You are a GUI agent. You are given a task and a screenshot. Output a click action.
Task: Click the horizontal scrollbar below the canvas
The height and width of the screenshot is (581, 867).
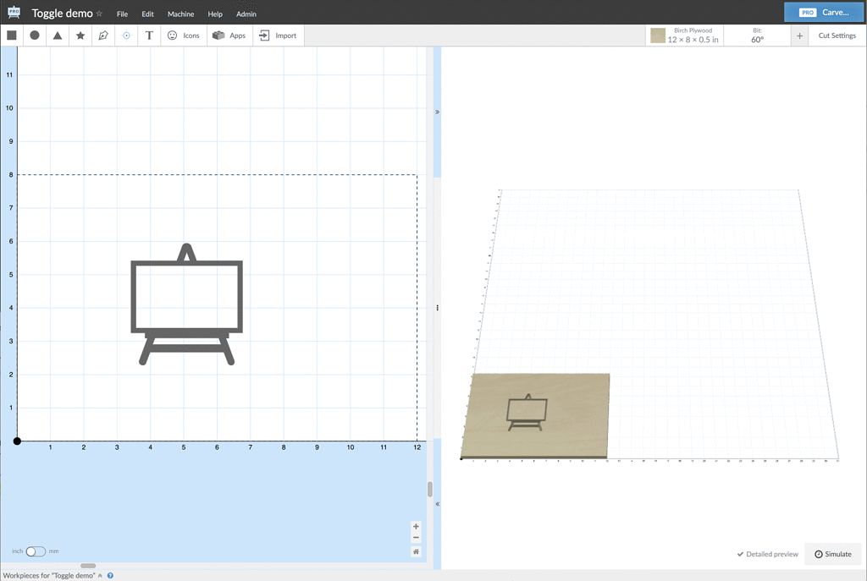point(88,566)
